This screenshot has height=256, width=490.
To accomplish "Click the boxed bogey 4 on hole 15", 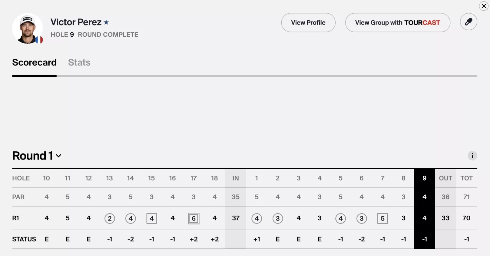I will point(152,218).
